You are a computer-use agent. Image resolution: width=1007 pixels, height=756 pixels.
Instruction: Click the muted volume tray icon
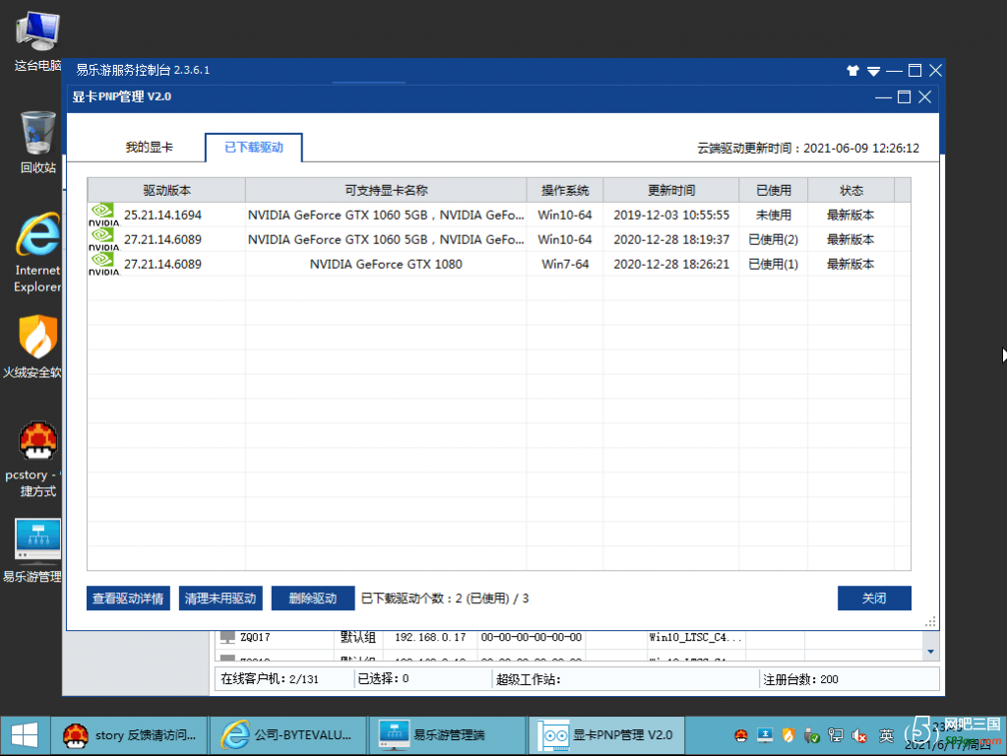pyautogui.click(x=859, y=735)
